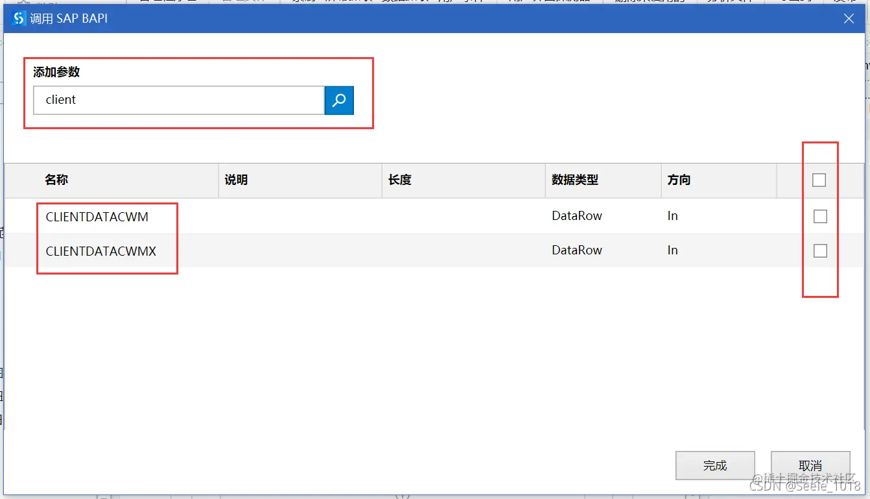
Task: Toggle the select-all checkbox in header
Action: pyautogui.click(x=819, y=180)
